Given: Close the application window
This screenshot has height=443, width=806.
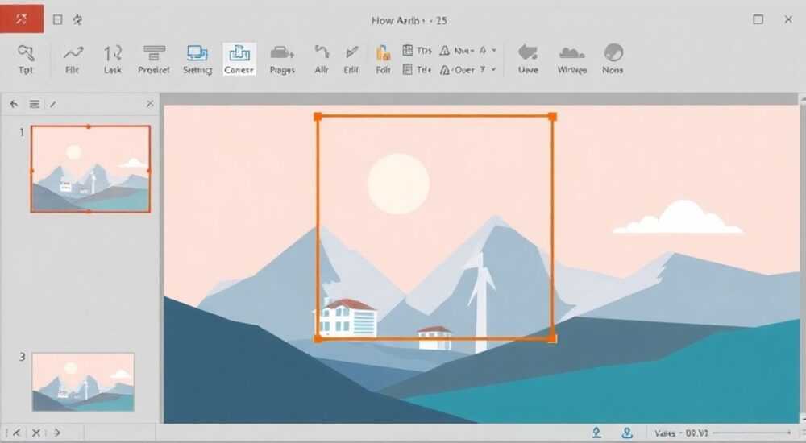Looking at the screenshot, I should click(788, 19).
